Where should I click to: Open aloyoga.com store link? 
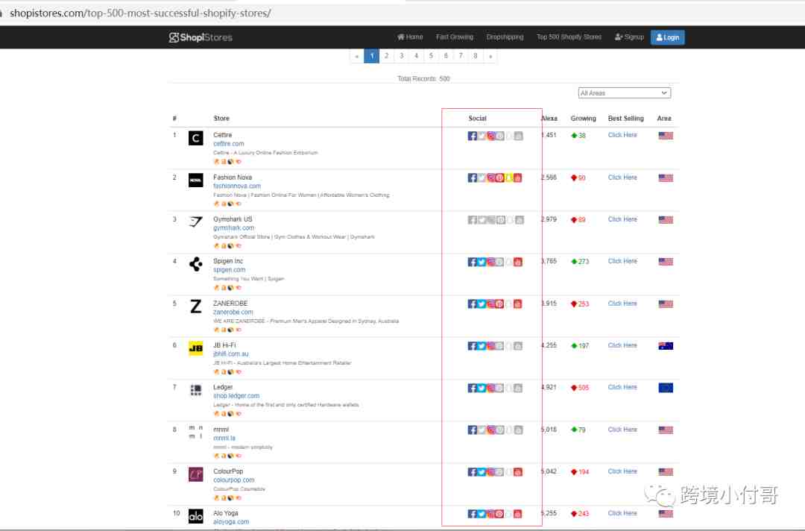tap(231, 522)
